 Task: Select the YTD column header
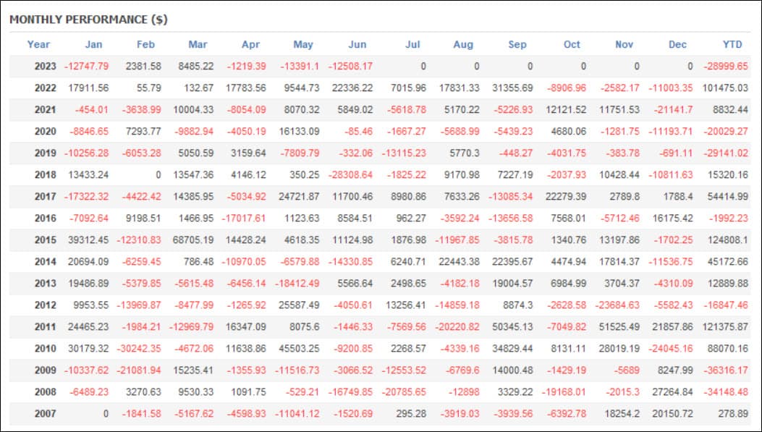coord(732,44)
